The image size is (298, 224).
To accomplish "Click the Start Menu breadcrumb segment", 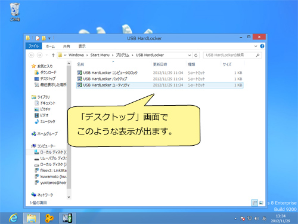I will coord(100,55).
